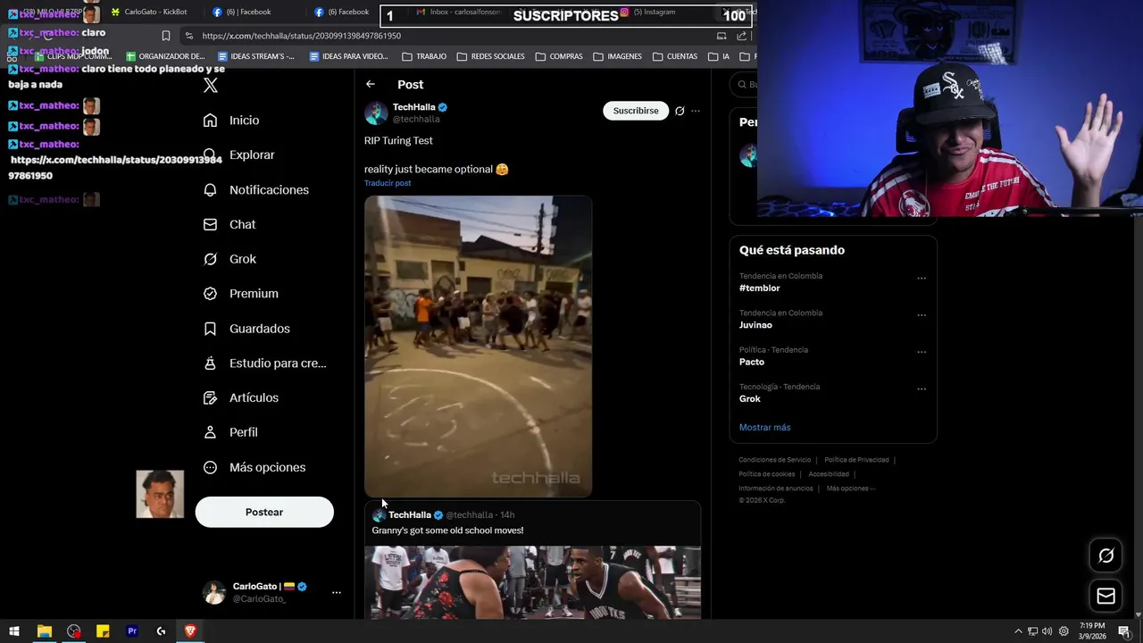Open more options for #temblor trend

click(x=922, y=279)
